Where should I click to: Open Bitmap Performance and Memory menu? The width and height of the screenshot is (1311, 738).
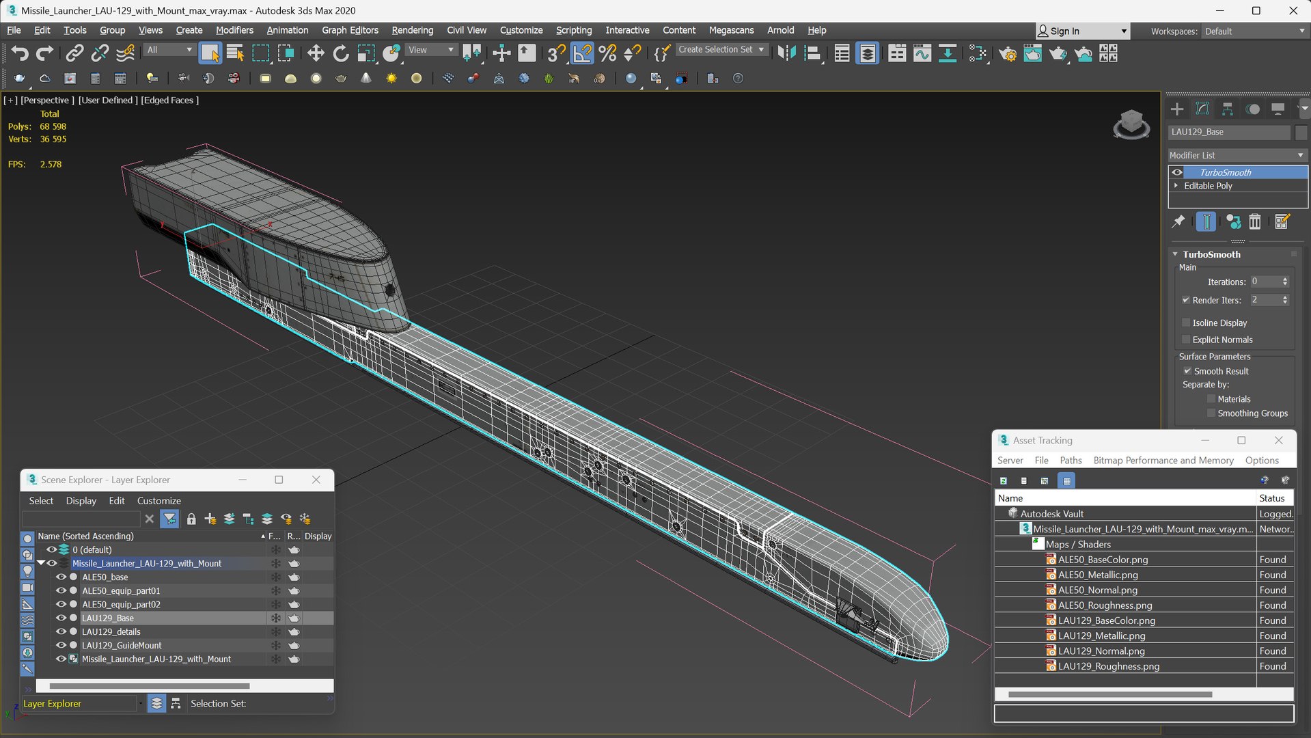click(x=1163, y=461)
